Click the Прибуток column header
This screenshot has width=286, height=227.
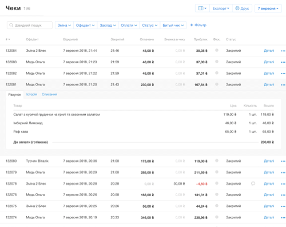pos(200,39)
